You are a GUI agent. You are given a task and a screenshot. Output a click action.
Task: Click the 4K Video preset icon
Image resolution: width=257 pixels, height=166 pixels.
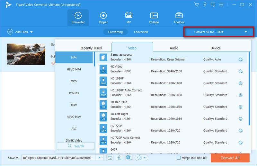pos(103,69)
